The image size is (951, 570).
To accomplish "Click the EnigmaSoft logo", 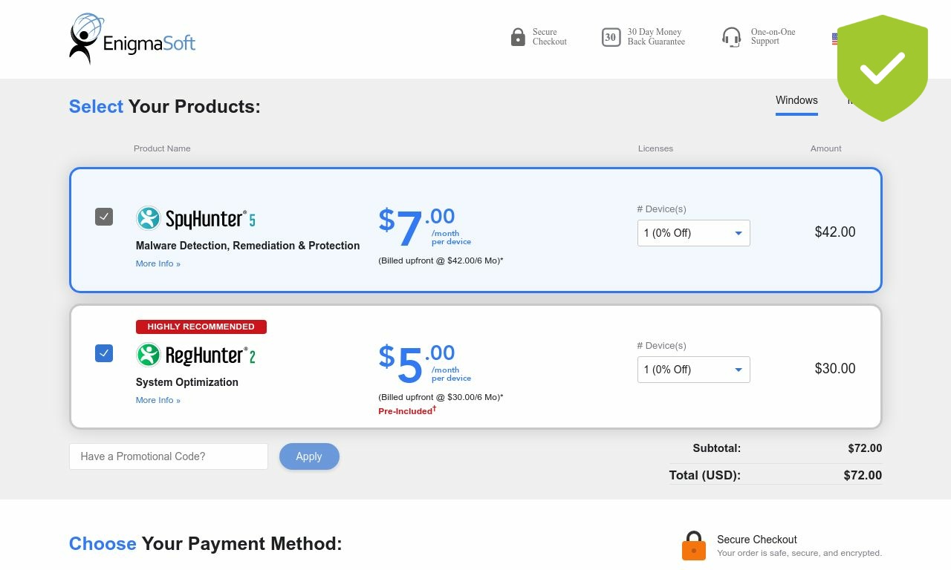I will 132,39.
